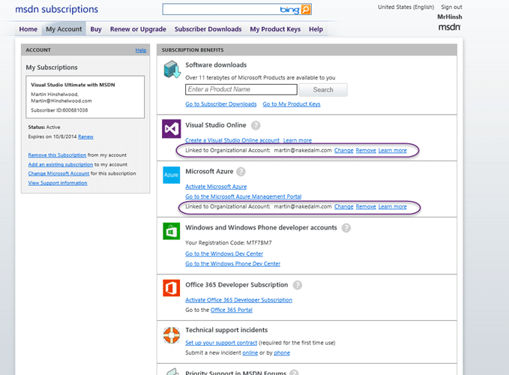
Task: Click Activate Office 365 Developer Subscription link
Action: [x=238, y=300]
